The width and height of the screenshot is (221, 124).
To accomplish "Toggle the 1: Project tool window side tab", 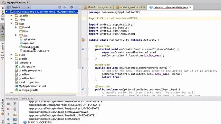I will [2, 32].
